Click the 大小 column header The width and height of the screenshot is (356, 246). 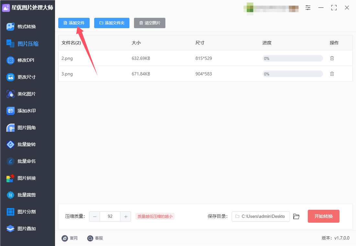[x=136, y=43]
